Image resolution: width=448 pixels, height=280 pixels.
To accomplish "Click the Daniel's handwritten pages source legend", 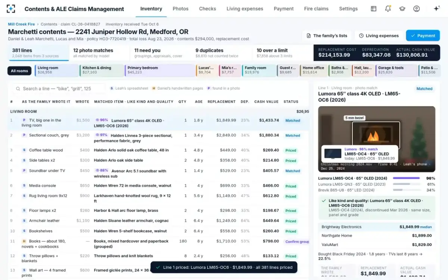I will coord(177,88).
